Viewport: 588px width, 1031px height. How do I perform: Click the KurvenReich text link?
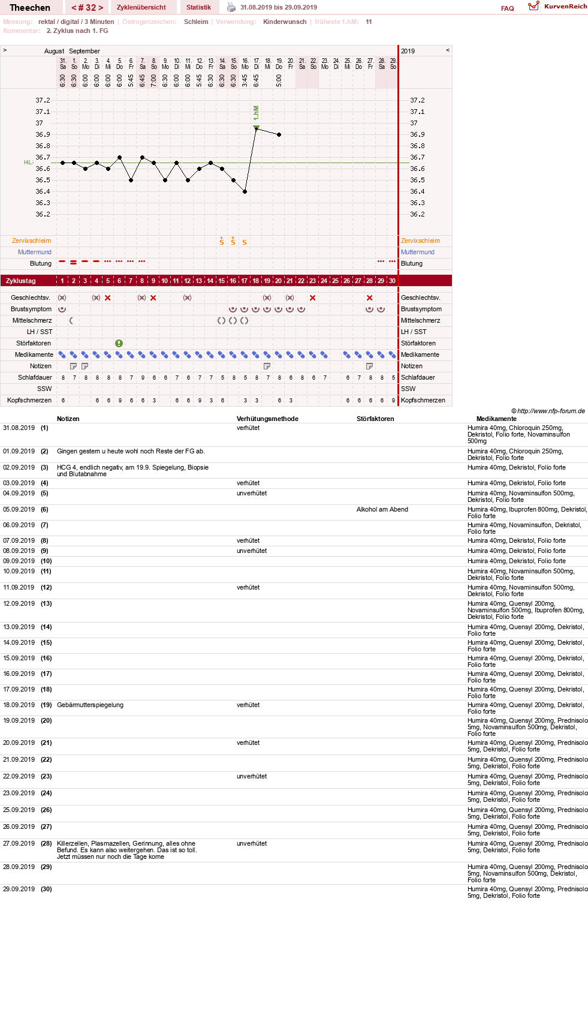point(566,6)
